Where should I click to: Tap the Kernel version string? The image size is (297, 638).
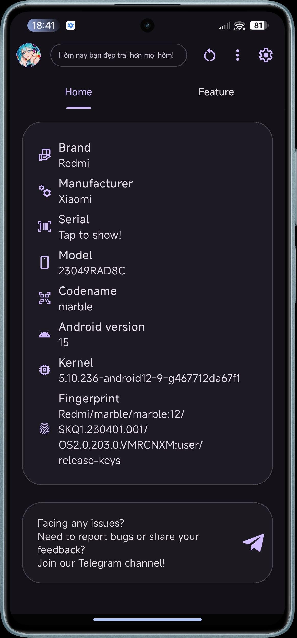(x=149, y=378)
